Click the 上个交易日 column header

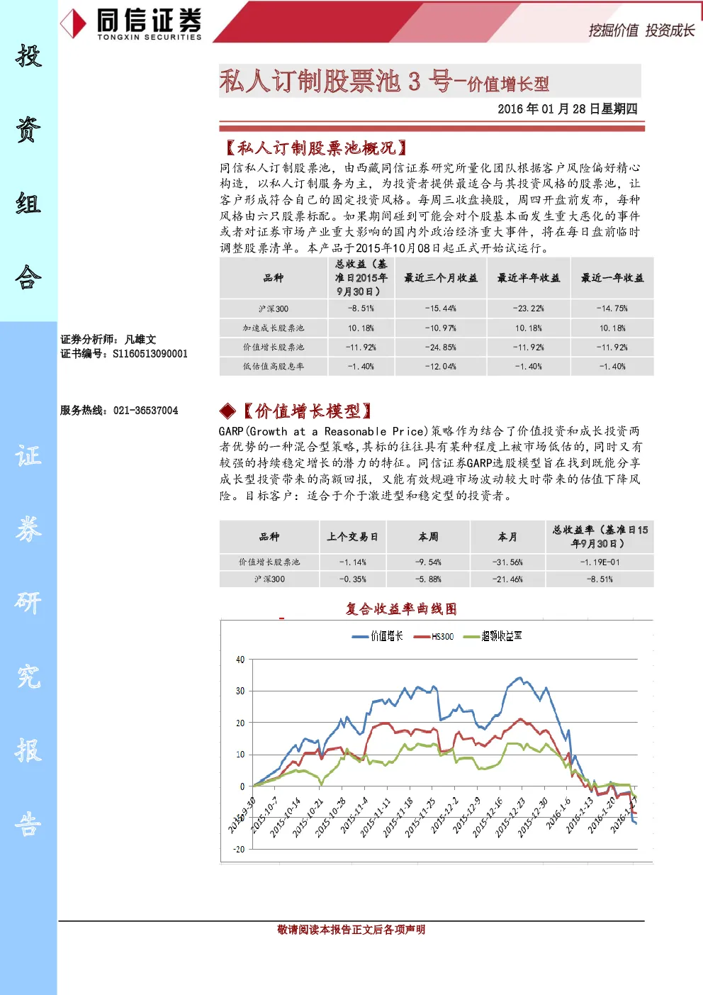click(352, 537)
